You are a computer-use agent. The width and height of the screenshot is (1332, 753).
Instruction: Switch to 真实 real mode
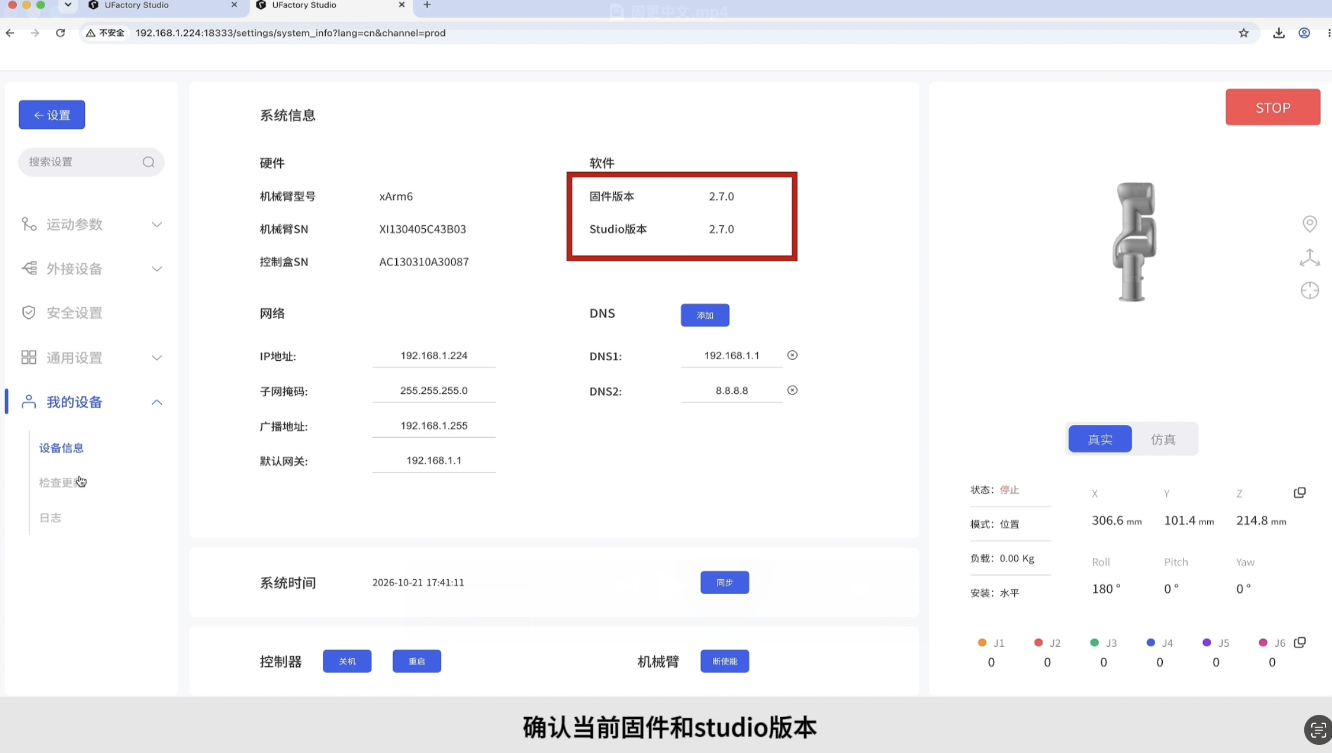(x=1100, y=439)
